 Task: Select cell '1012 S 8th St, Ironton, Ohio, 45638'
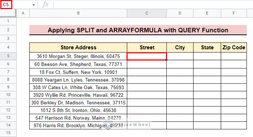pos(78,110)
